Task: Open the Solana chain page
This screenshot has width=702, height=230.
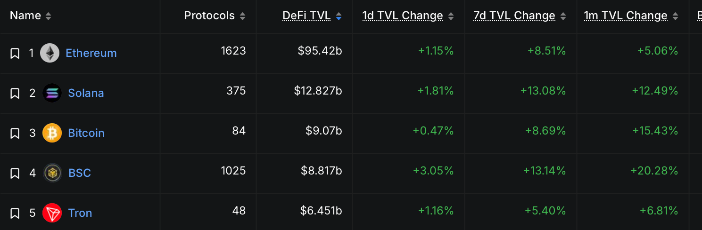Action: tap(86, 93)
